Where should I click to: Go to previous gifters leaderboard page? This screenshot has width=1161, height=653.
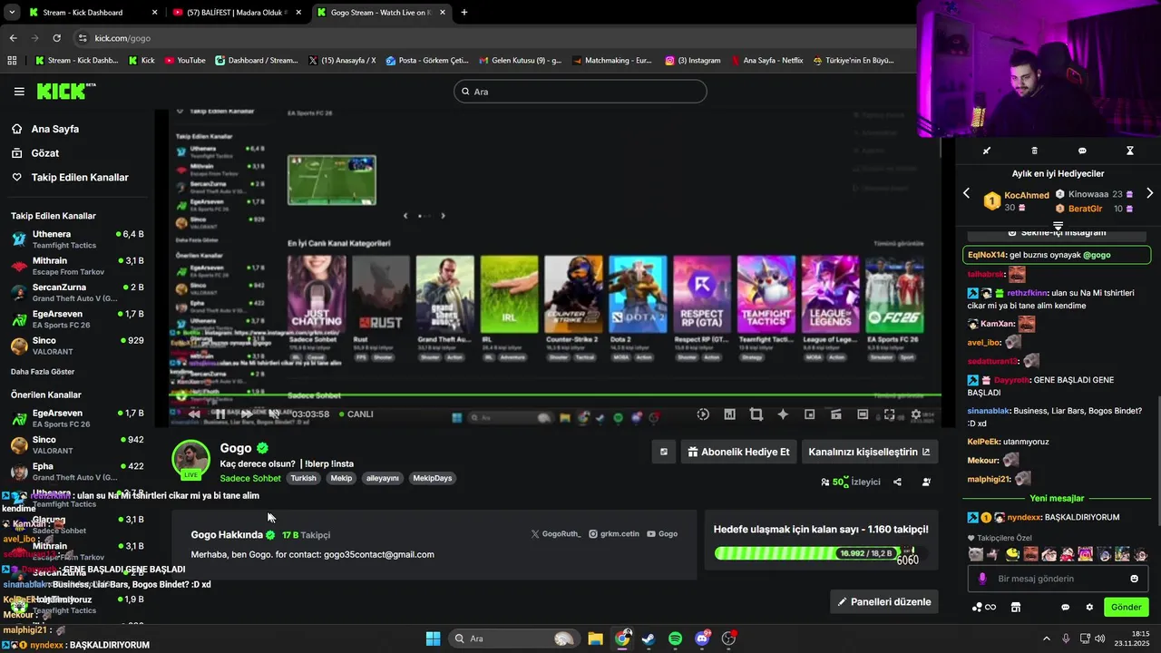967,193
